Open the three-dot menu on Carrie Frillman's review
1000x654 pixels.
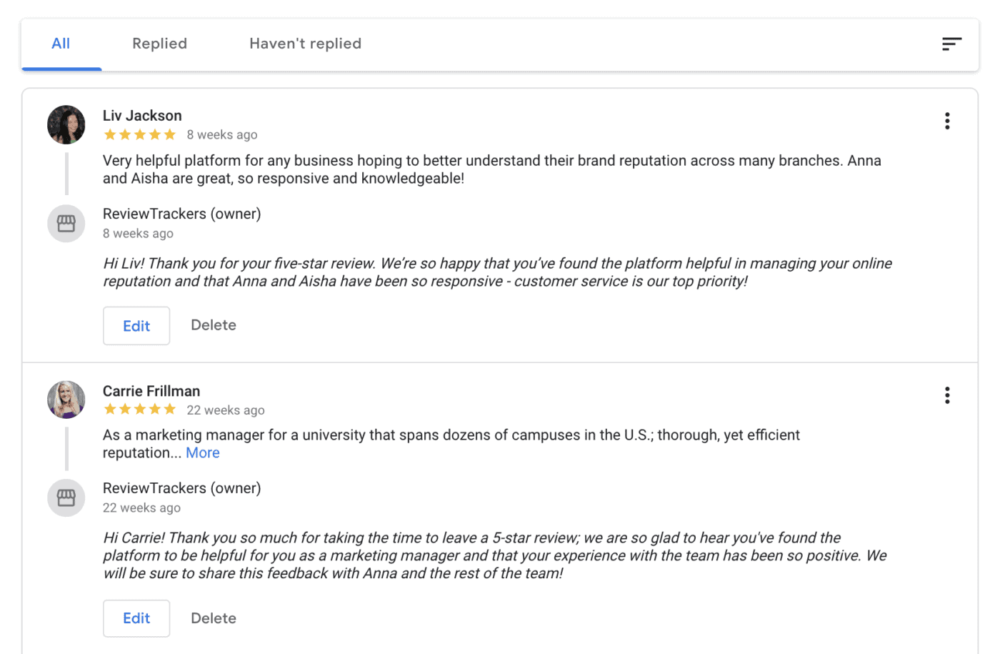(x=947, y=395)
